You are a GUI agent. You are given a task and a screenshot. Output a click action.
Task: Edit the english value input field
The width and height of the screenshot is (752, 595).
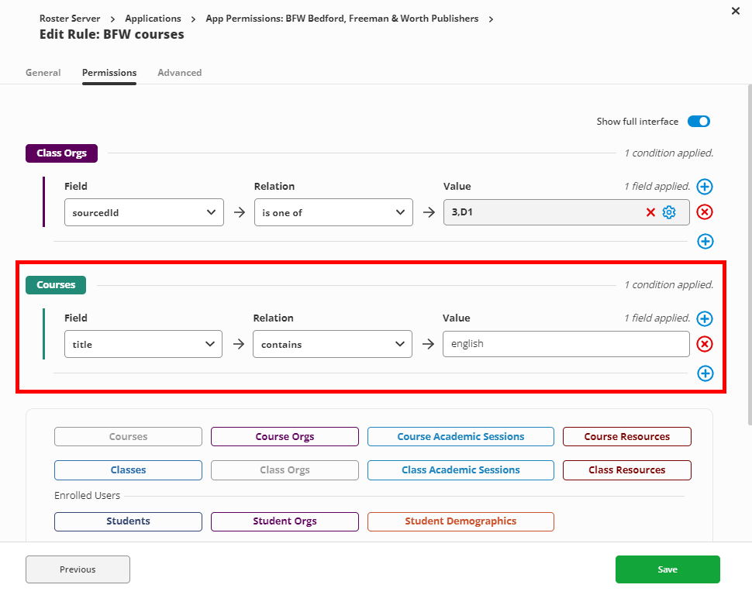(565, 344)
